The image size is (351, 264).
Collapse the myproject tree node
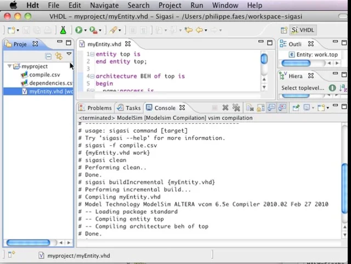pyautogui.click(x=9, y=66)
